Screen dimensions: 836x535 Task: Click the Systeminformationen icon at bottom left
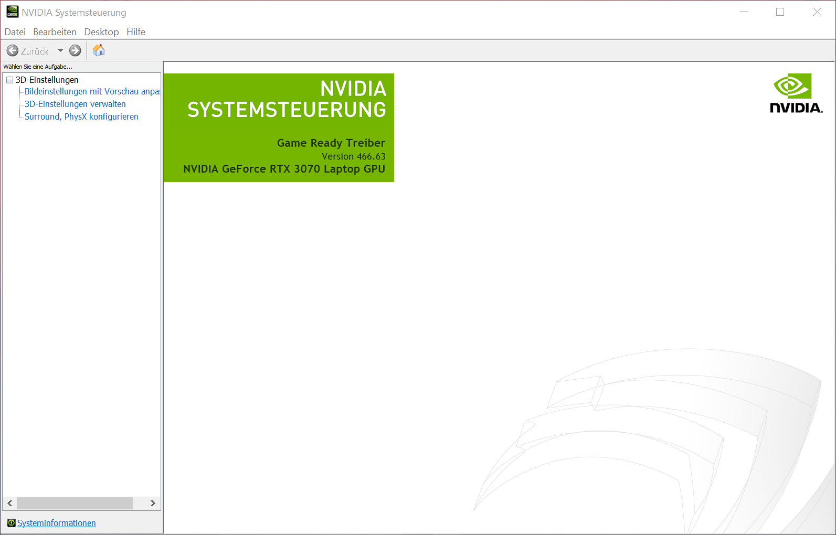point(12,523)
